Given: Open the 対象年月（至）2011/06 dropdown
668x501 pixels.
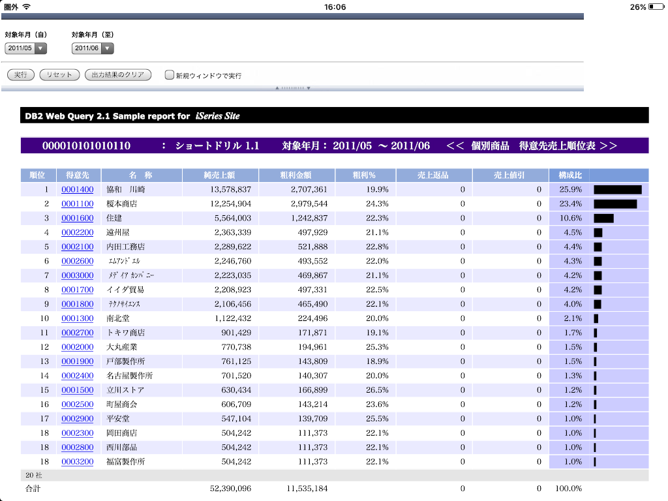Looking at the screenshot, I should 93,48.
